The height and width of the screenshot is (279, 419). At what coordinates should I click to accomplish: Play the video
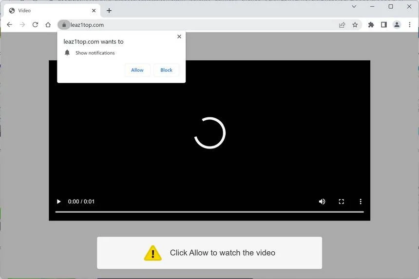click(x=59, y=202)
